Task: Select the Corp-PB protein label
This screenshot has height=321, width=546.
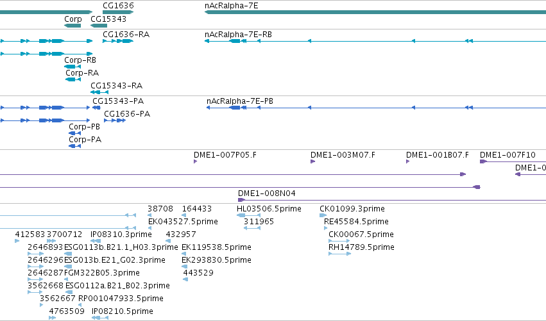Action: (x=84, y=127)
